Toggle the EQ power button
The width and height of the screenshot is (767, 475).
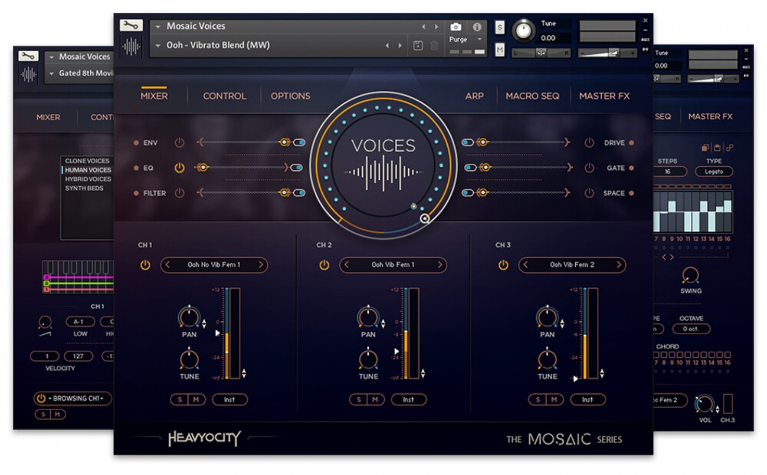[x=179, y=168]
